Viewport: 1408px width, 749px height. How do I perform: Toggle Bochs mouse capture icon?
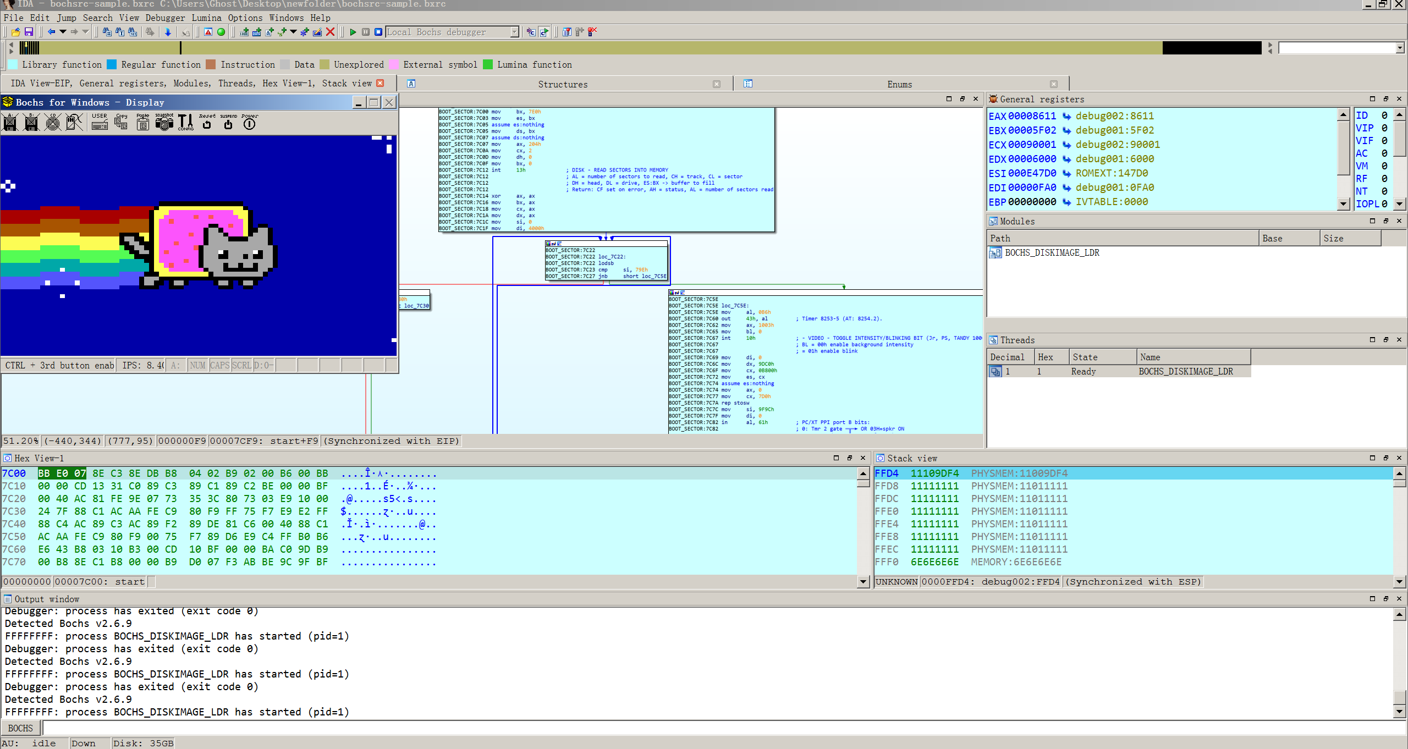[74, 122]
